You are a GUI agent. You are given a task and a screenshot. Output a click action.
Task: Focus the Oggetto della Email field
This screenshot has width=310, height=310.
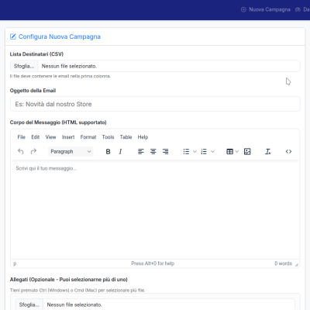tap(155, 104)
